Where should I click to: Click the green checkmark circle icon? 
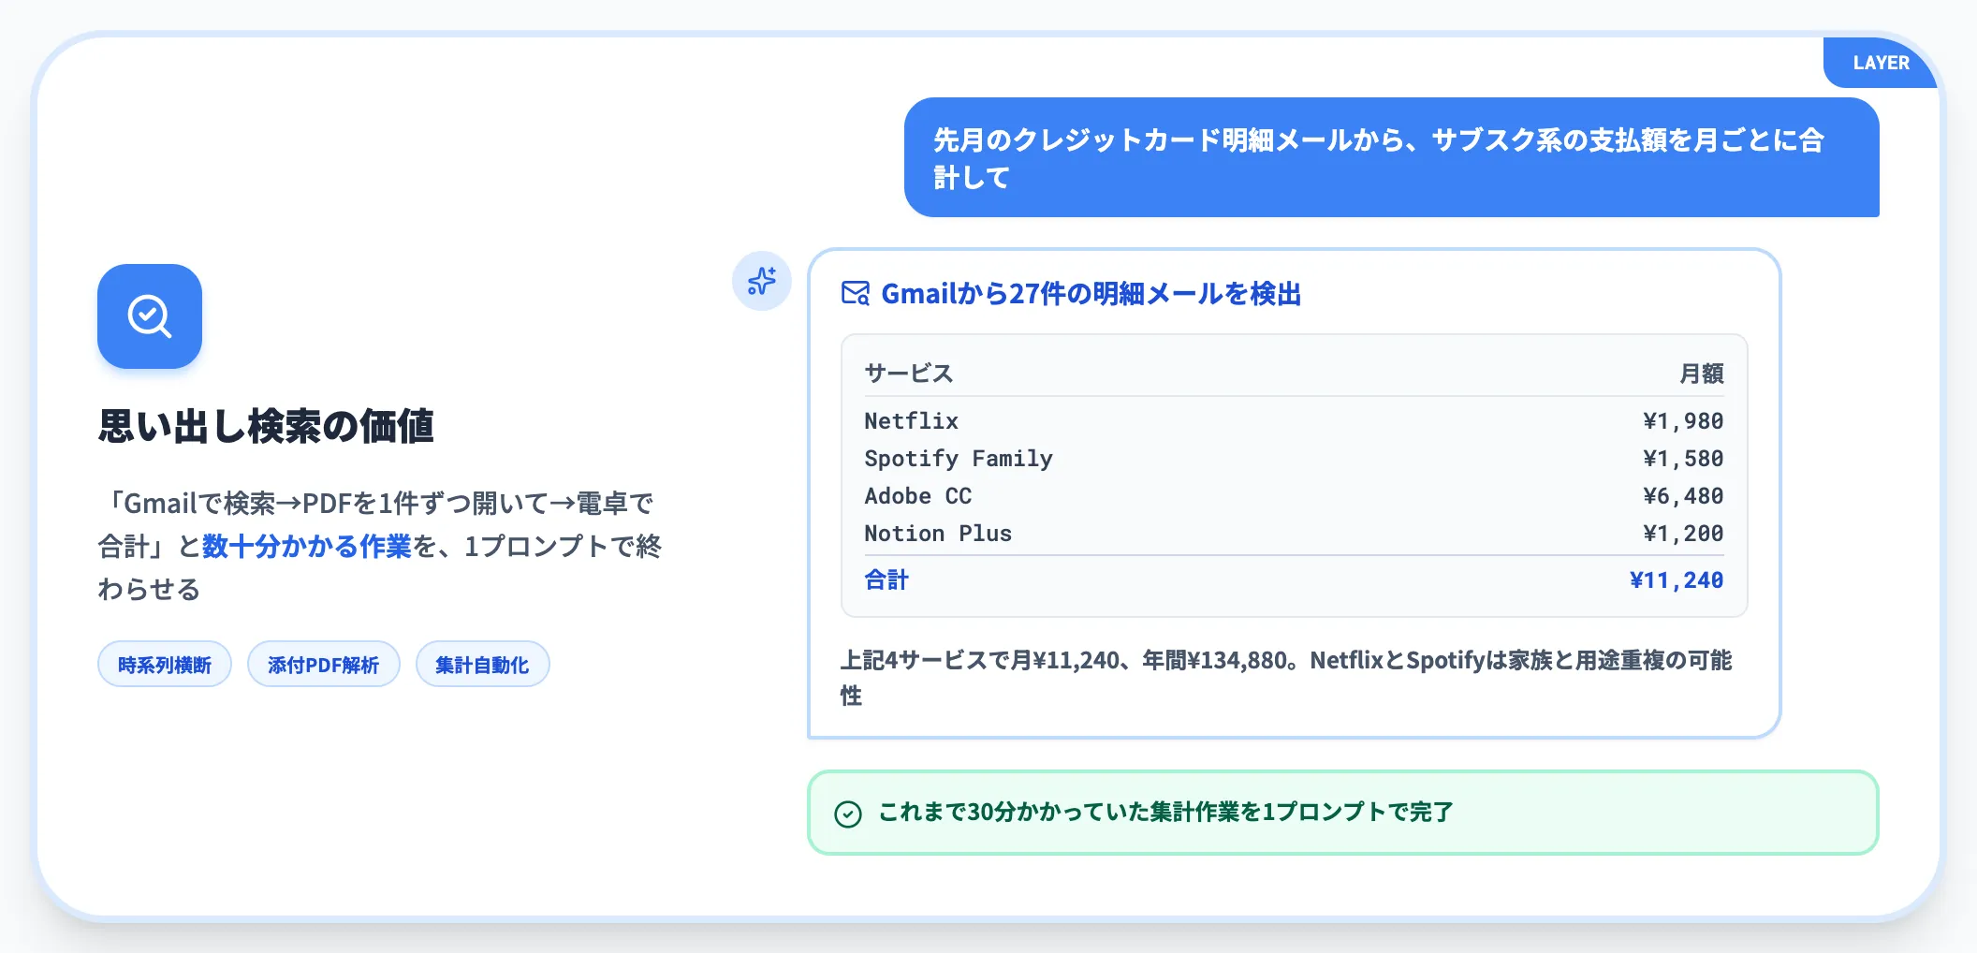pyautogui.click(x=848, y=814)
